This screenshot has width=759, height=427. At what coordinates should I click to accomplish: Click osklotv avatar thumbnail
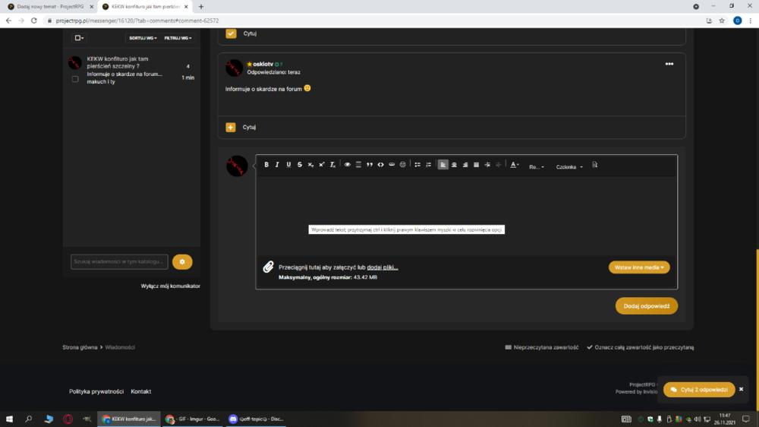pyautogui.click(x=235, y=68)
